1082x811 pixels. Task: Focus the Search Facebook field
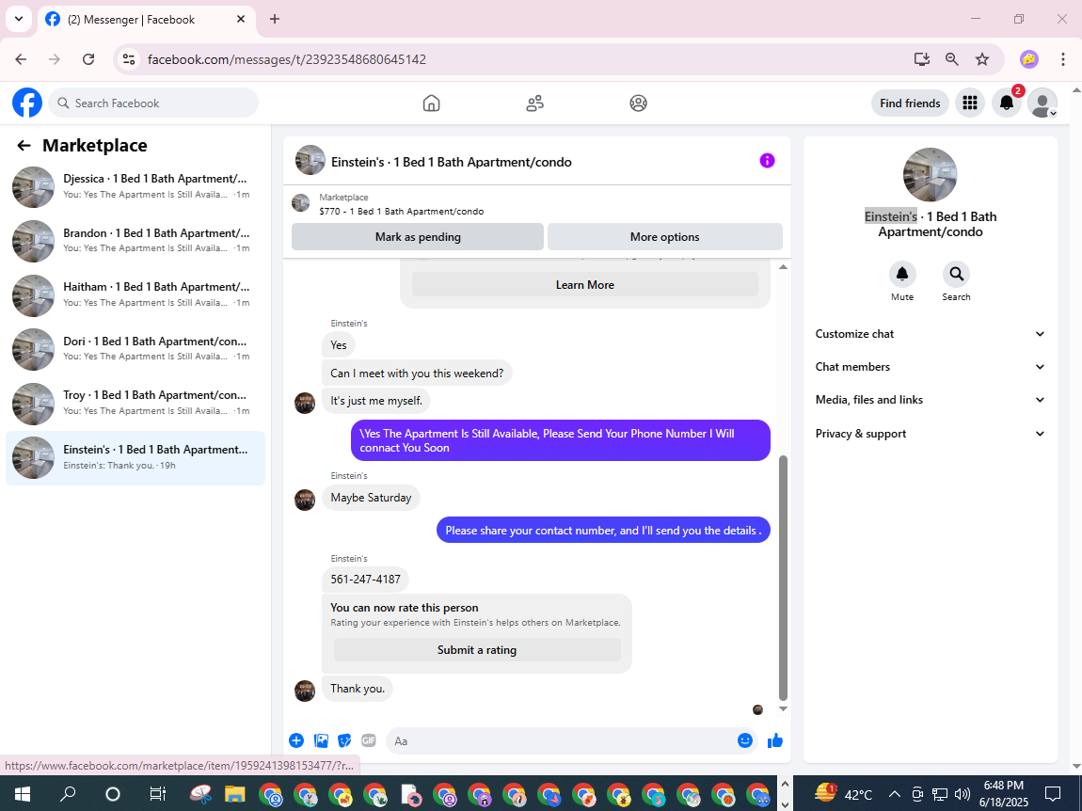[x=153, y=103]
